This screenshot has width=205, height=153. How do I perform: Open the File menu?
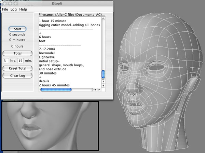[5, 10]
